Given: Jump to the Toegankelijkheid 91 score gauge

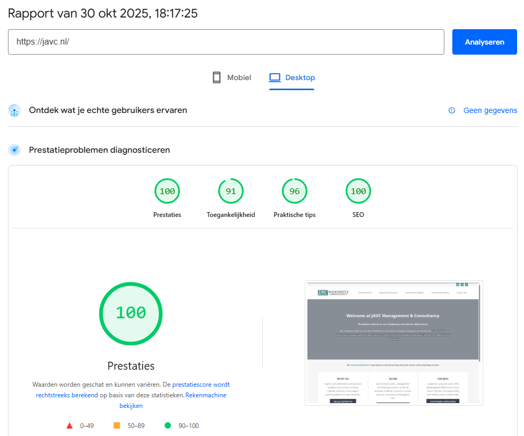Looking at the screenshot, I should [x=231, y=191].
